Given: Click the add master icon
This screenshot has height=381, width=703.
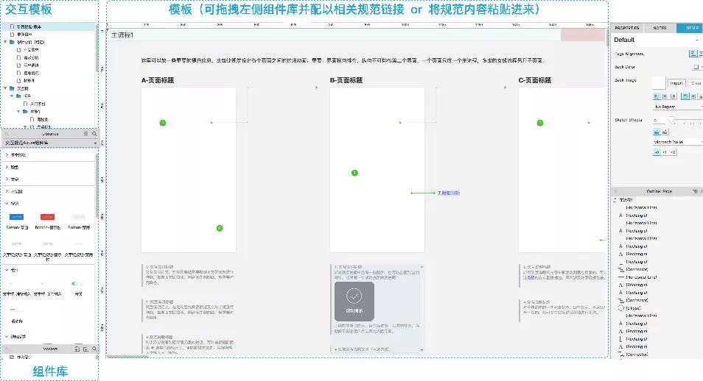Looking at the screenshot, I should 77,348.
